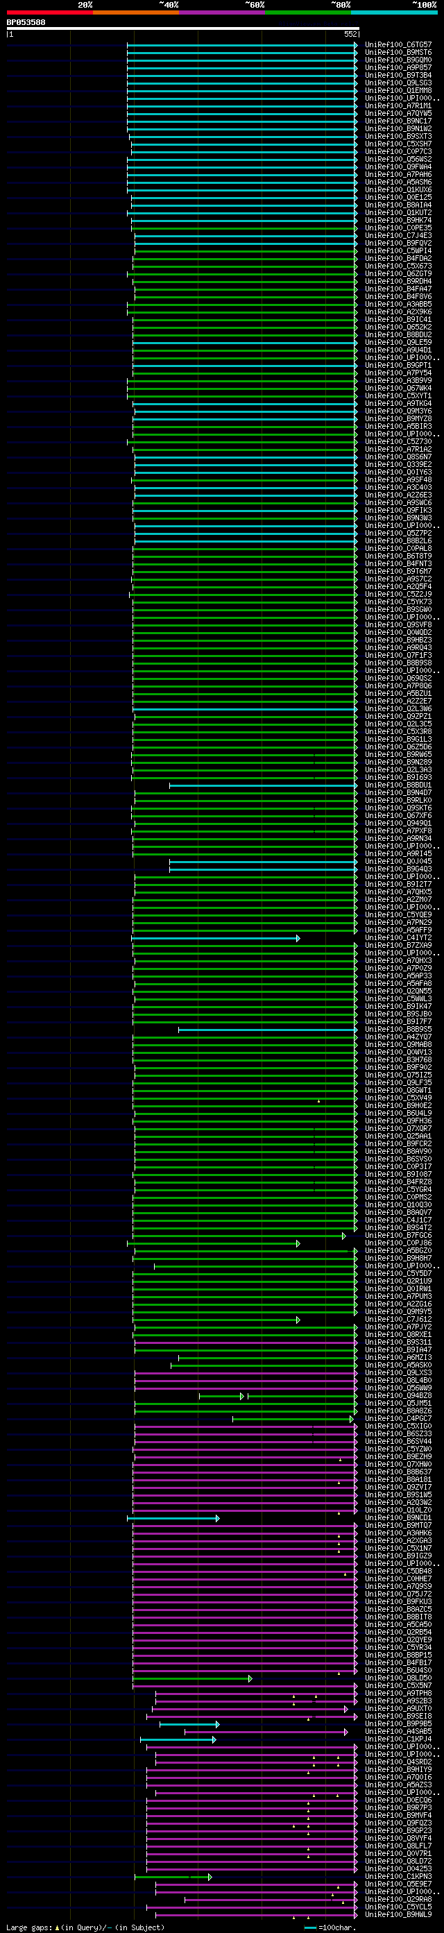Click hit label UniRef100_B9GP23
This screenshot has width=444, height=1933.
[x=398, y=1831]
